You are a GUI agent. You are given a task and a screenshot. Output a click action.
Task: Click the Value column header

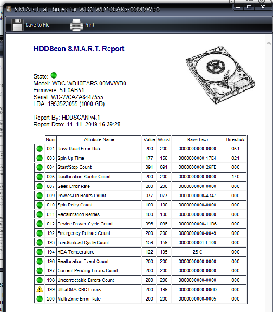(x=149, y=140)
